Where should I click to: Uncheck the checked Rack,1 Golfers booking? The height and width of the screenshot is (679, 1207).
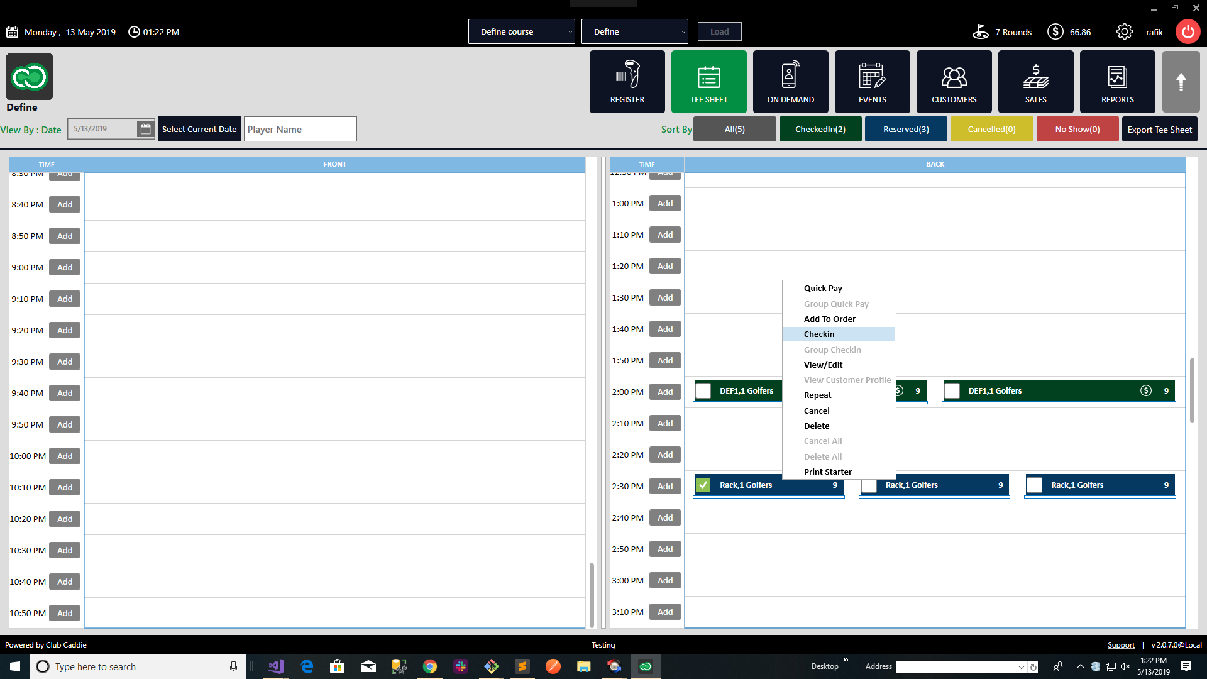(x=703, y=485)
